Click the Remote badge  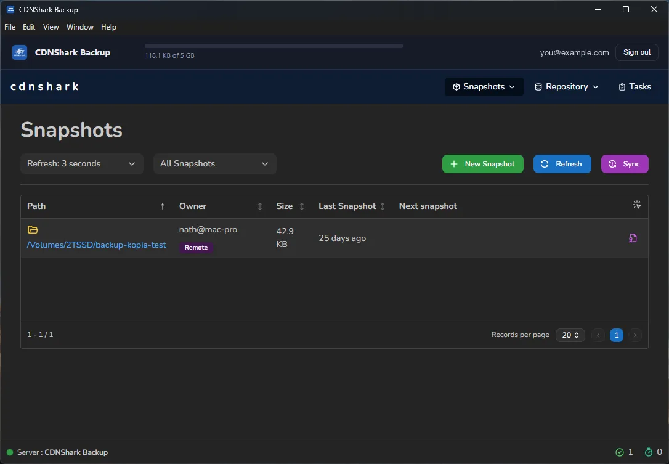coord(197,248)
